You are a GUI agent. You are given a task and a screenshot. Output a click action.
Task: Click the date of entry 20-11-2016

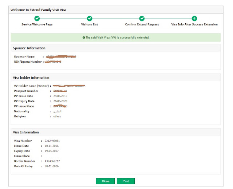pyautogui.click(x=52, y=166)
